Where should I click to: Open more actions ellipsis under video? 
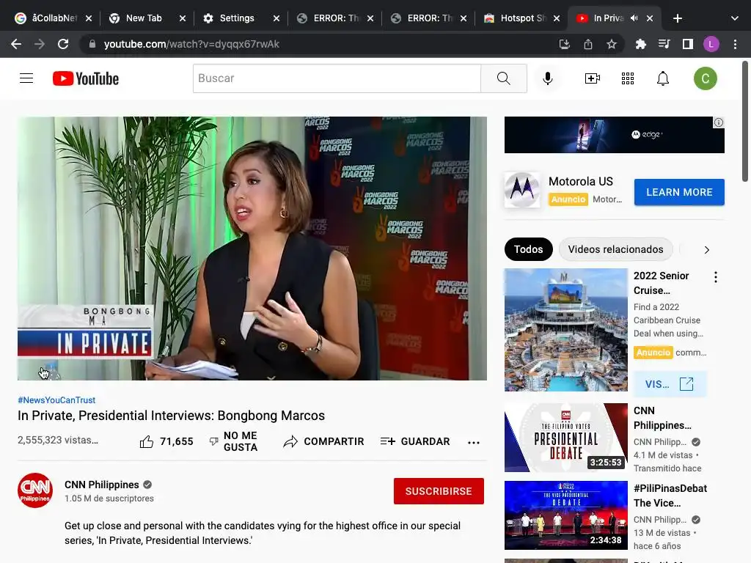point(474,442)
